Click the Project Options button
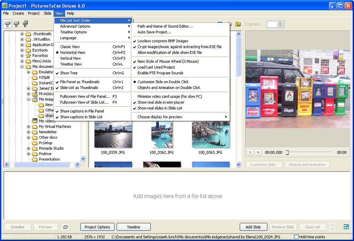354x241 pixels. 97,227
